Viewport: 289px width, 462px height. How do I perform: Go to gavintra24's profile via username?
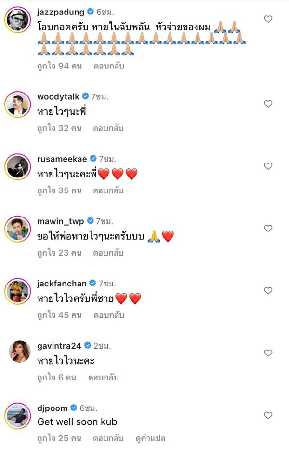pyautogui.click(x=60, y=345)
